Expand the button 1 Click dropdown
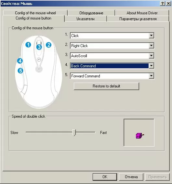Viewport: 172px width, 184px height. click(151, 35)
